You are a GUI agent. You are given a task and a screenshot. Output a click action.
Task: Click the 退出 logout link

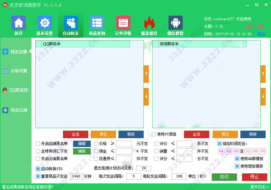coord(261,34)
